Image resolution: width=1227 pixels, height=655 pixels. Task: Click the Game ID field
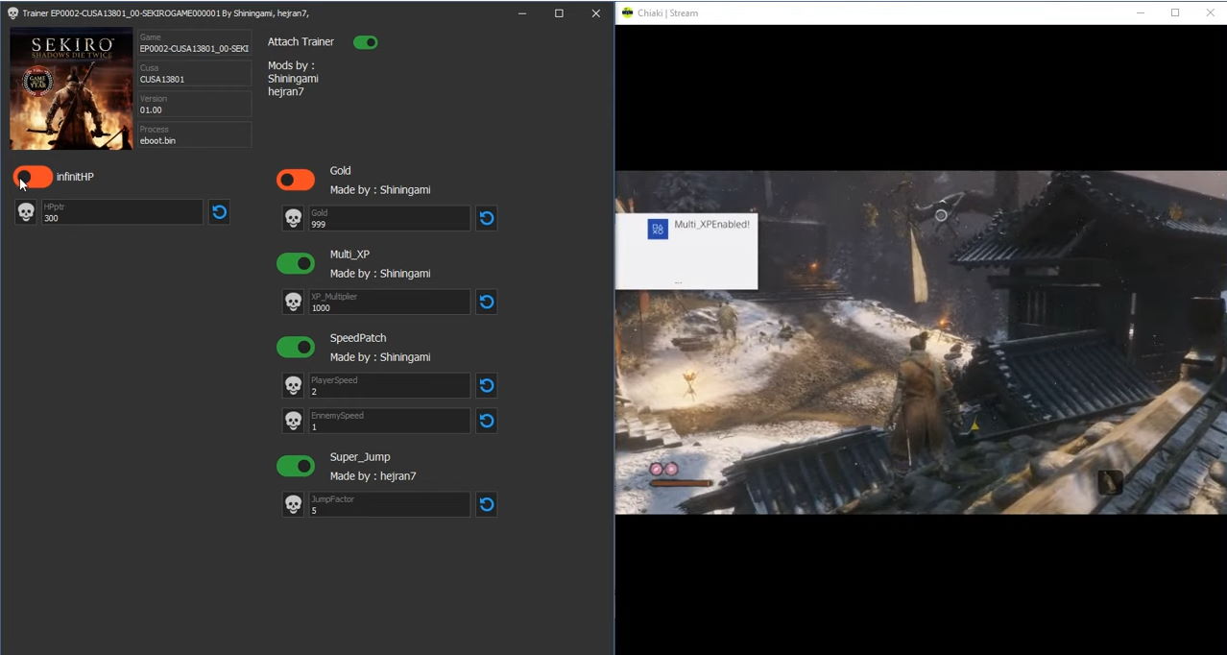tap(195, 42)
